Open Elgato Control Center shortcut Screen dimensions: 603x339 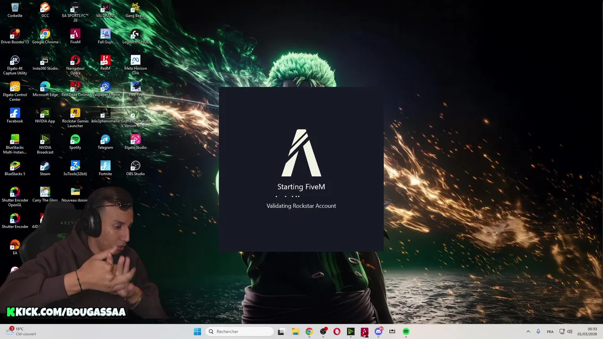click(15, 92)
